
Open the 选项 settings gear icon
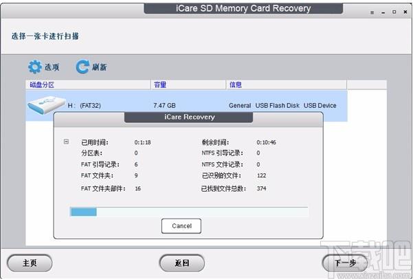coord(35,67)
